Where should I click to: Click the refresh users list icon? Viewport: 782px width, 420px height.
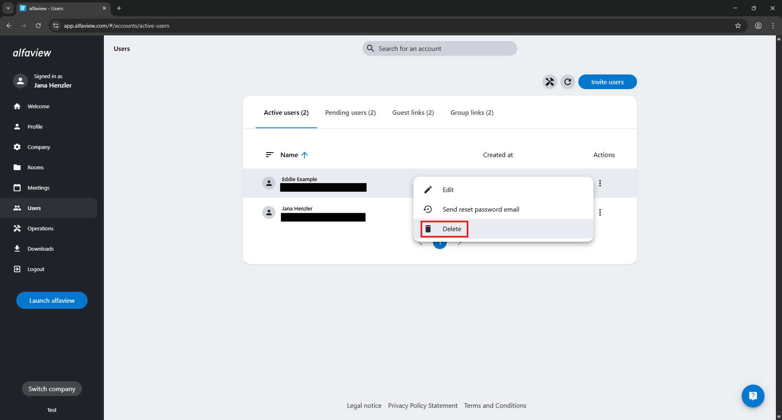pyautogui.click(x=567, y=82)
